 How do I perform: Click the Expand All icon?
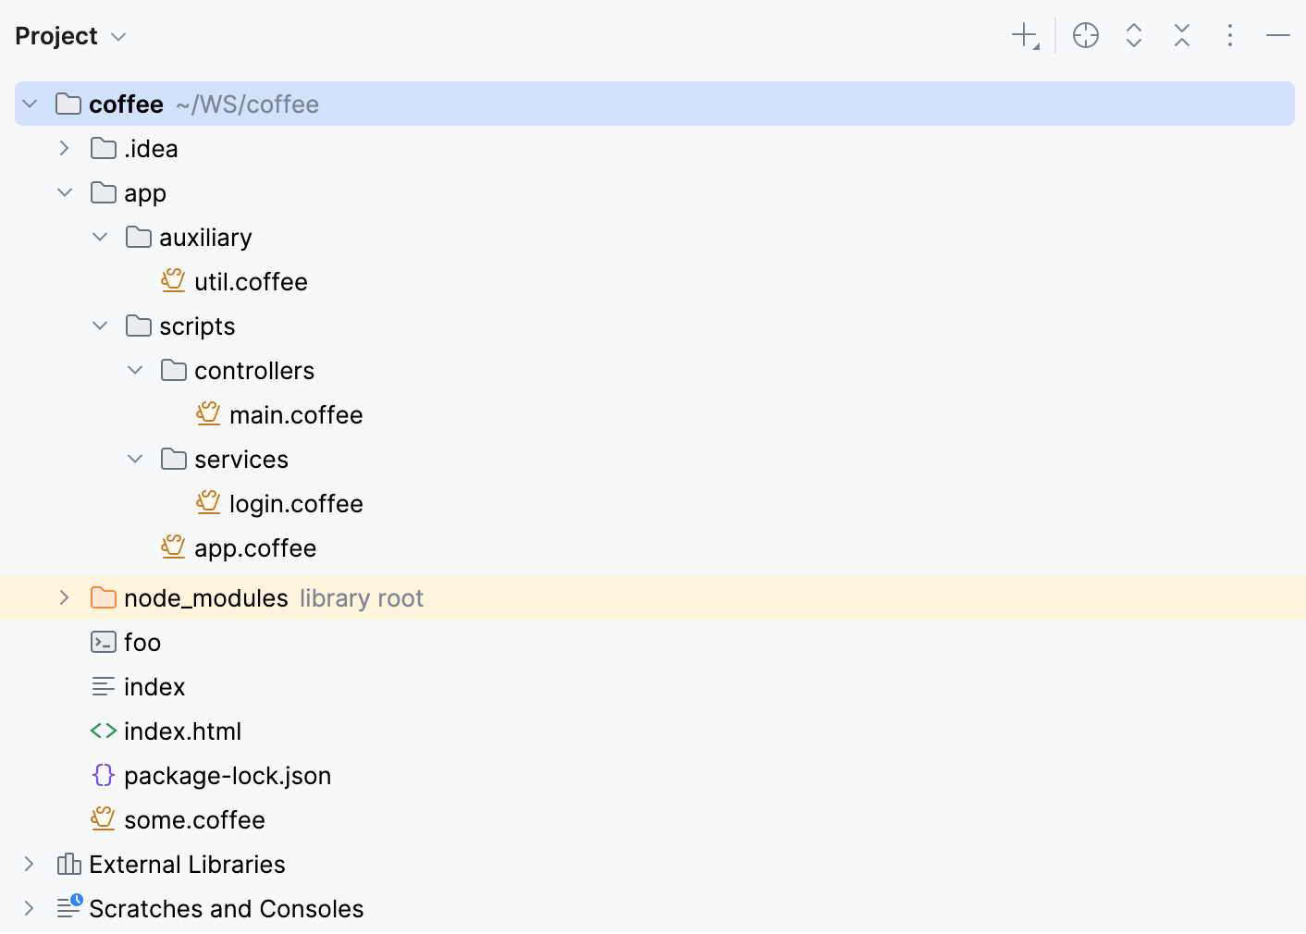pyautogui.click(x=1133, y=34)
